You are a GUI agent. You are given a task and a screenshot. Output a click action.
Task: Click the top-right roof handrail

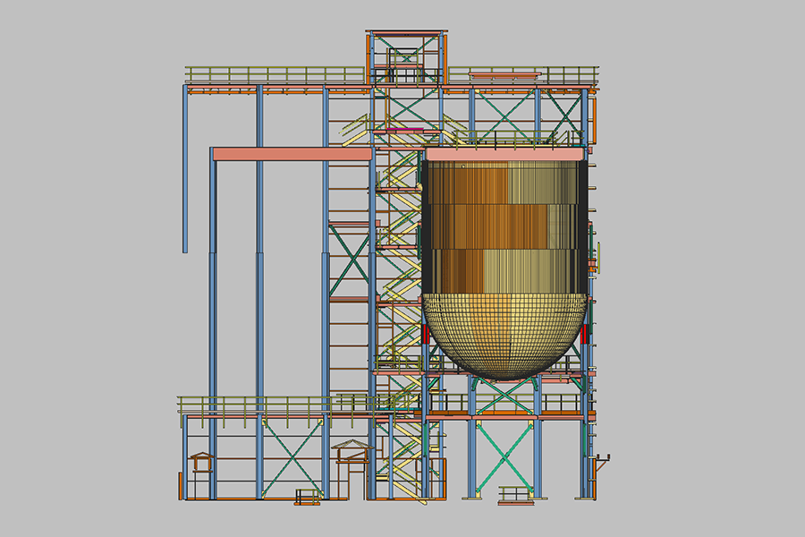[x=523, y=73]
